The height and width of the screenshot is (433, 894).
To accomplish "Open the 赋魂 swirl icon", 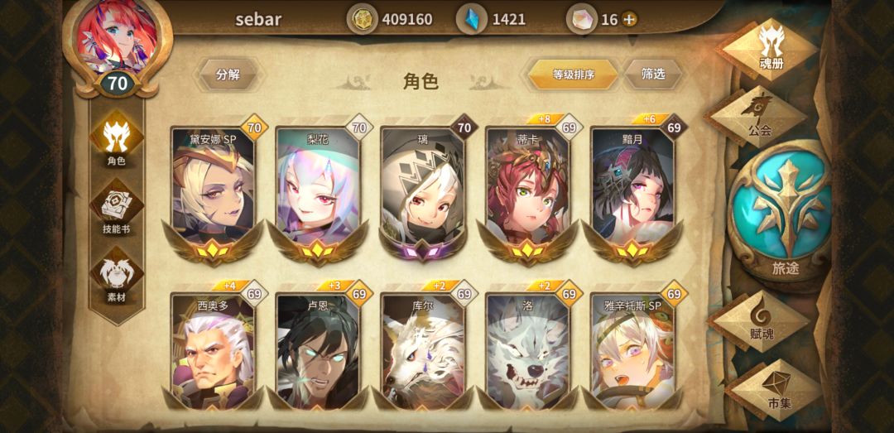I will click(762, 321).
